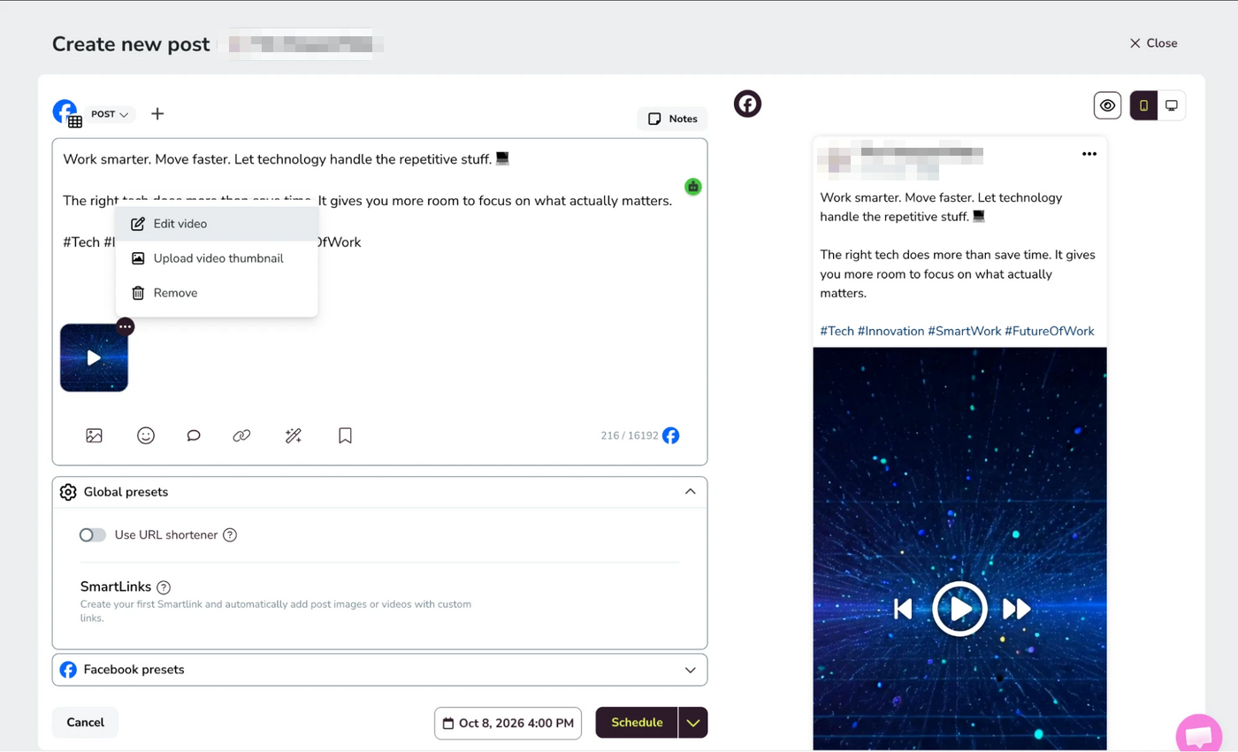Image resolution: width=1238 pixels, height=752 pixels.
Task: Click the add media image icon
Action: 95,435
